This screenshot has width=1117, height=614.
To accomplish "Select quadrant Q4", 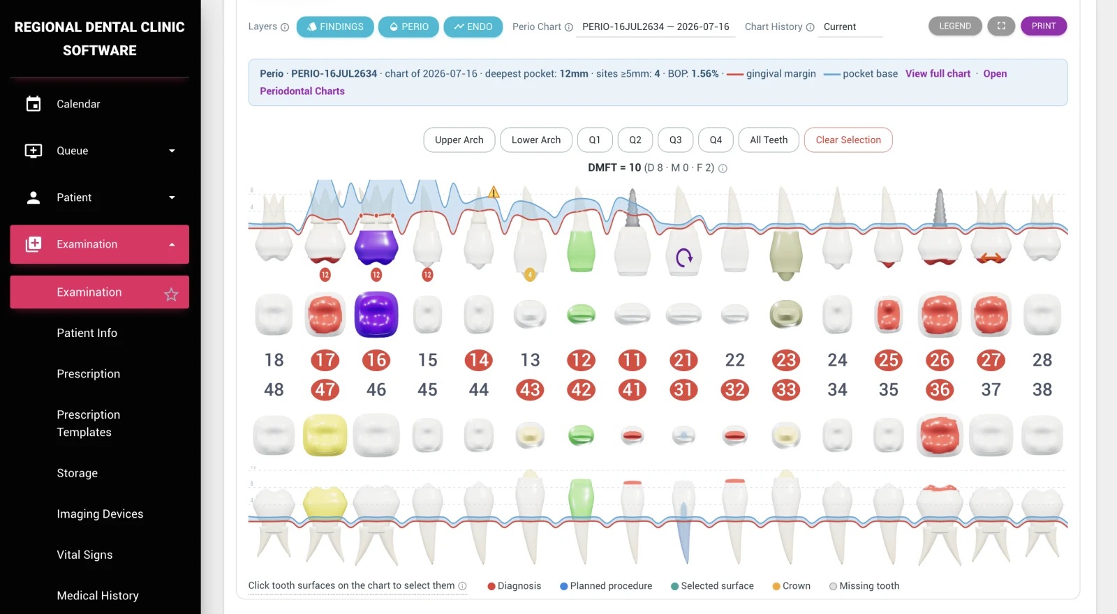I will point(716,140).
